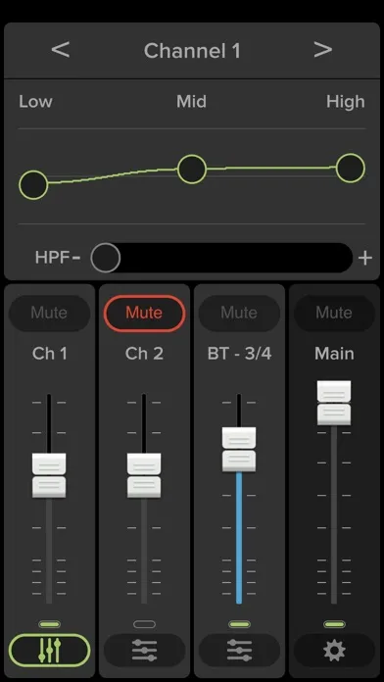Click the HPF slider handle
The width and height of the screenshot is (384, 682).
[x=106, y=258]
